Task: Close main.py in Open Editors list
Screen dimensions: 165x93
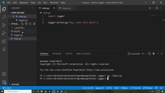Action: click(13, 17)
